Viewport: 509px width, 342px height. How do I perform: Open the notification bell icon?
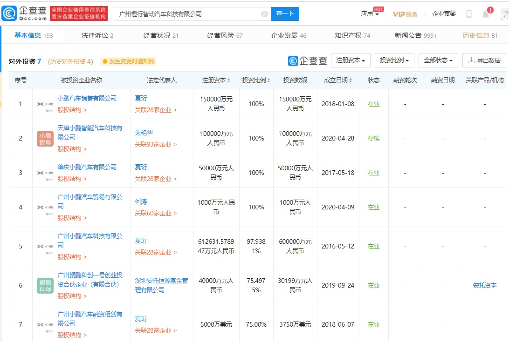(486, 14)
